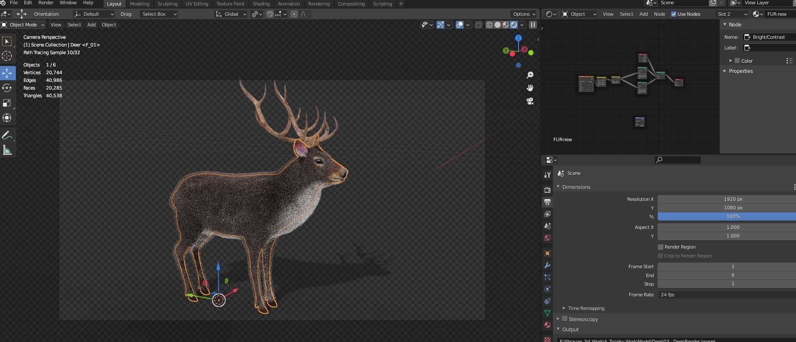Open the View Layer properties tab
The width and height of the screenshot is (796, 342).
click(547, 214)
